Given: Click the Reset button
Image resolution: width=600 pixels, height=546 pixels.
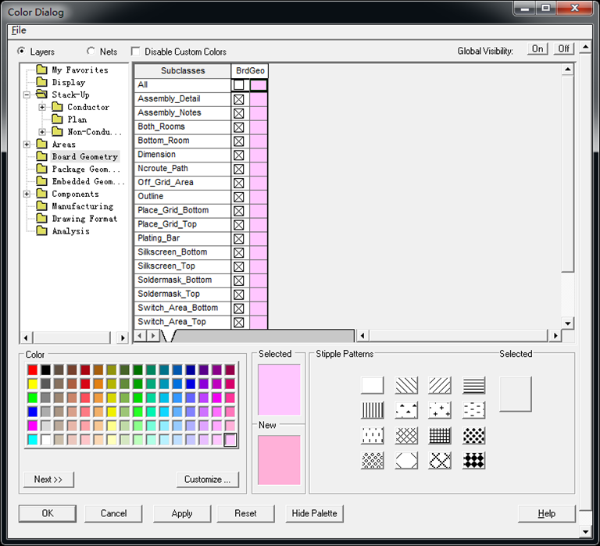Looking at the screenshot, I should click(245, 513).
